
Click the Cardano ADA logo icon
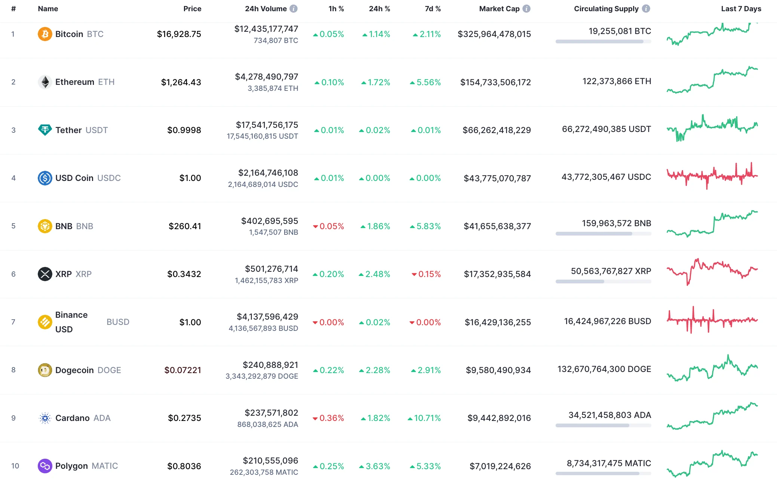pos(44,418)
